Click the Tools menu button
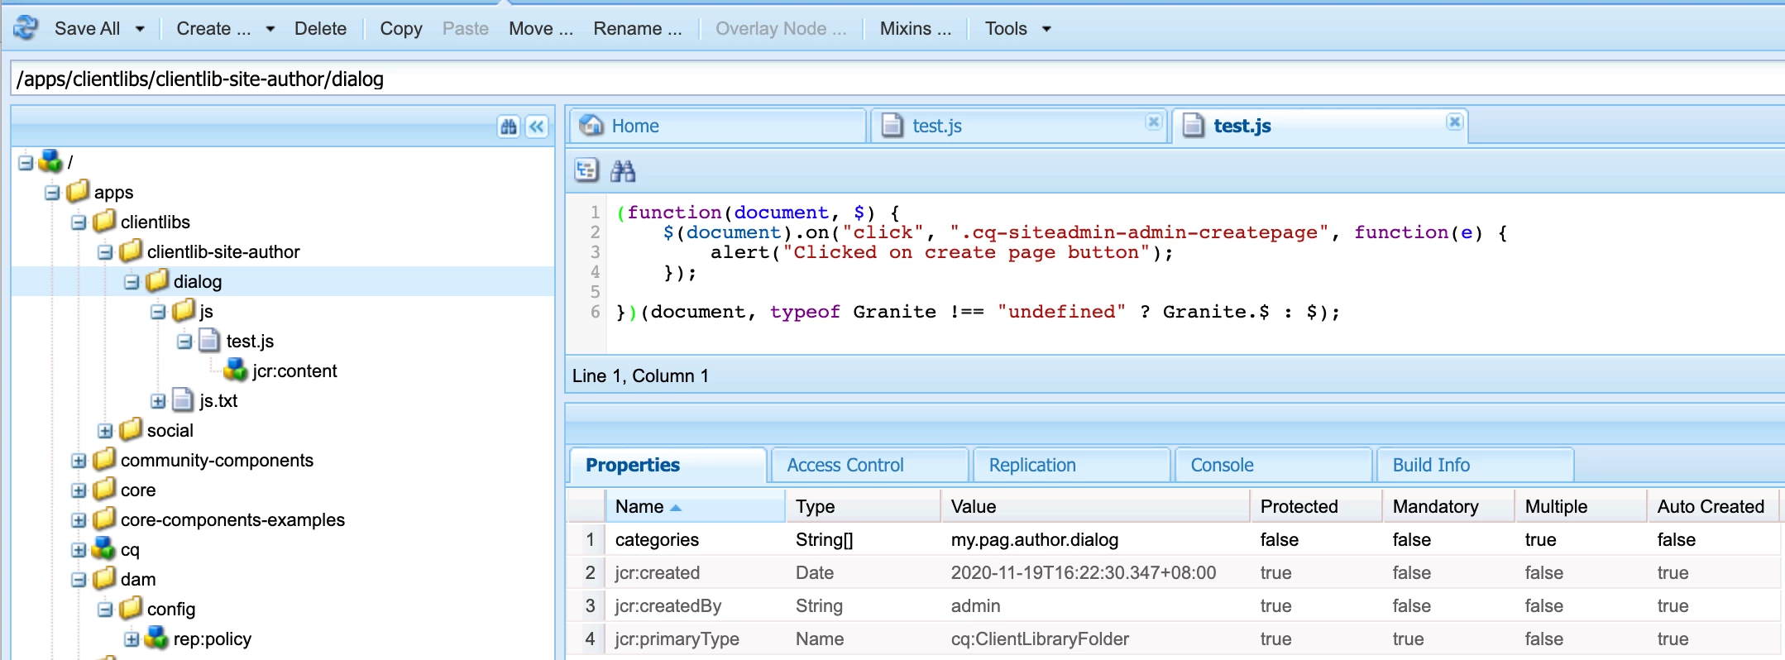This screenshot has height=660, width=1785. coord(1017,29)
